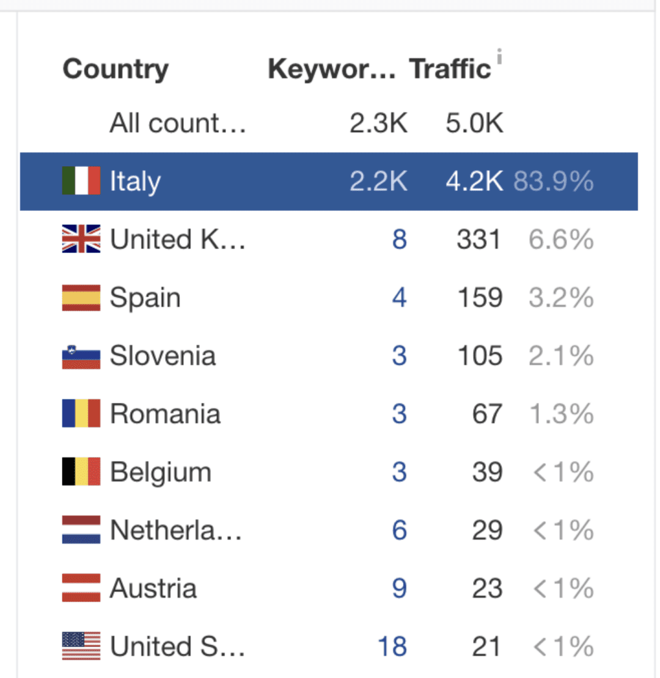Select the Slovenia country name

[163, 356]
